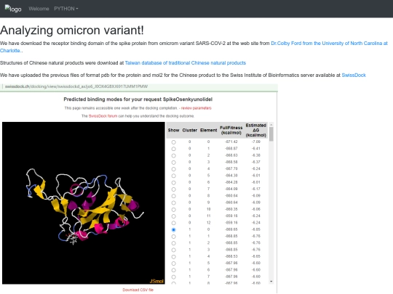
Task: Open the SwissDock forum link
Action: point(103,116)
